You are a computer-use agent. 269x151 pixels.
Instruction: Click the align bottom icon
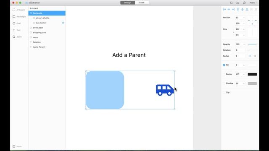[247, 9]
